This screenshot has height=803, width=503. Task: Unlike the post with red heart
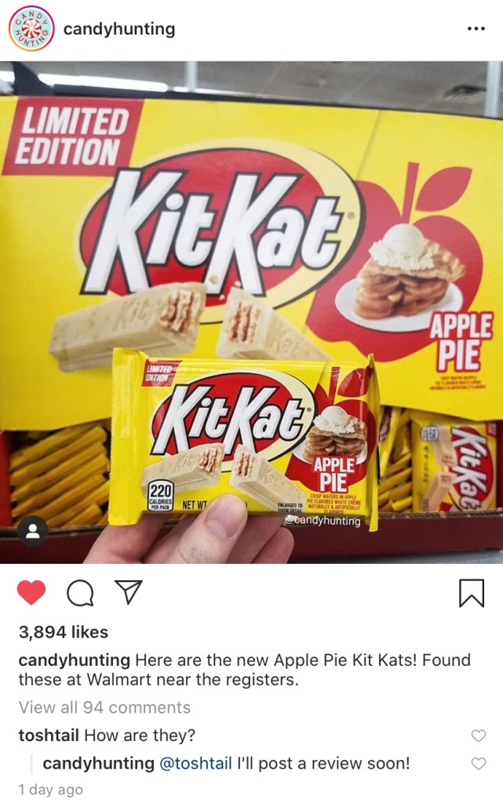pyautogui.click(x=31, y=593)
